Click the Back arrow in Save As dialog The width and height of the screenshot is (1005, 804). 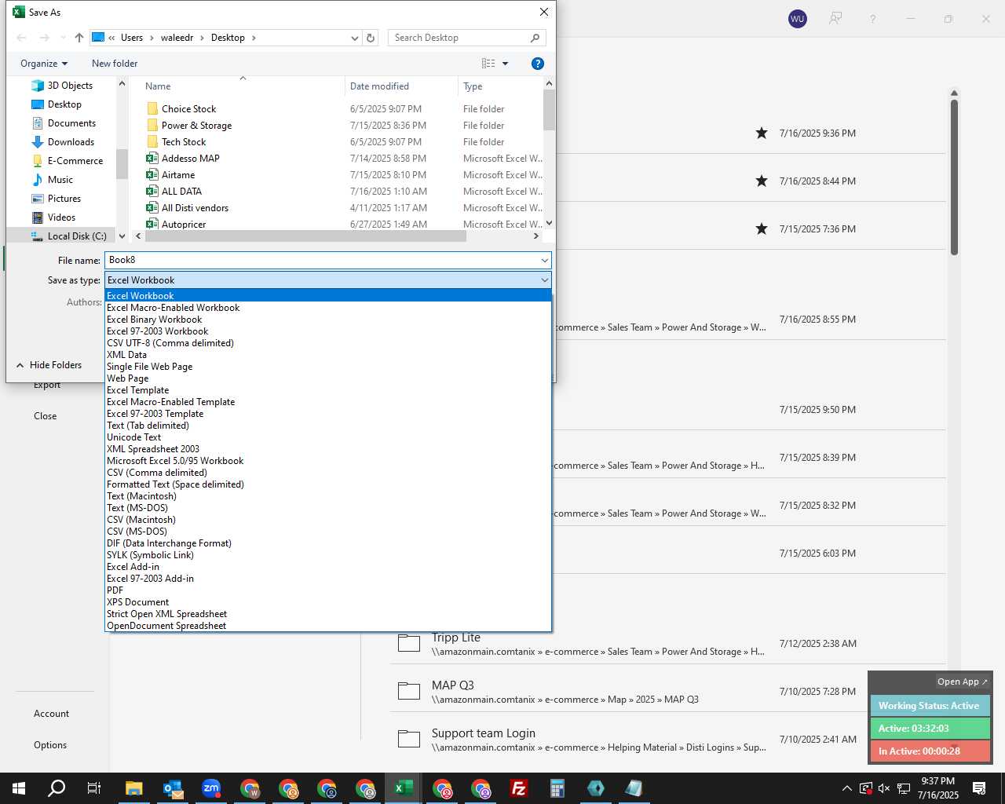point(21,38)
